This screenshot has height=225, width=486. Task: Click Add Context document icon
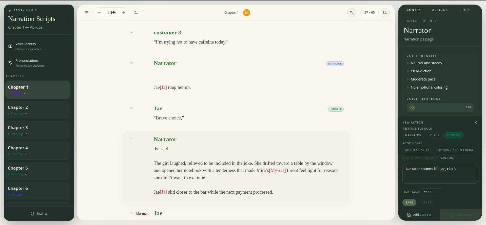(409, 215)
